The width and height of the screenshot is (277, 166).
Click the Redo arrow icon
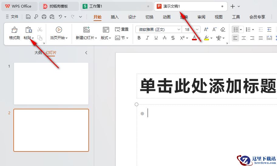point(72,17)
